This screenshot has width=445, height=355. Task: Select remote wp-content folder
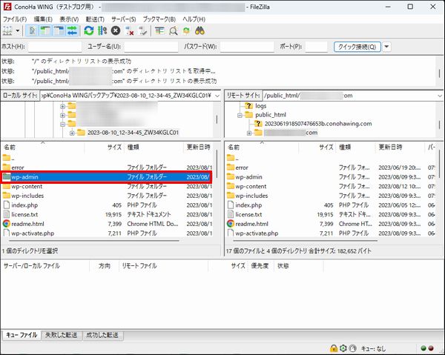[251, 186]
